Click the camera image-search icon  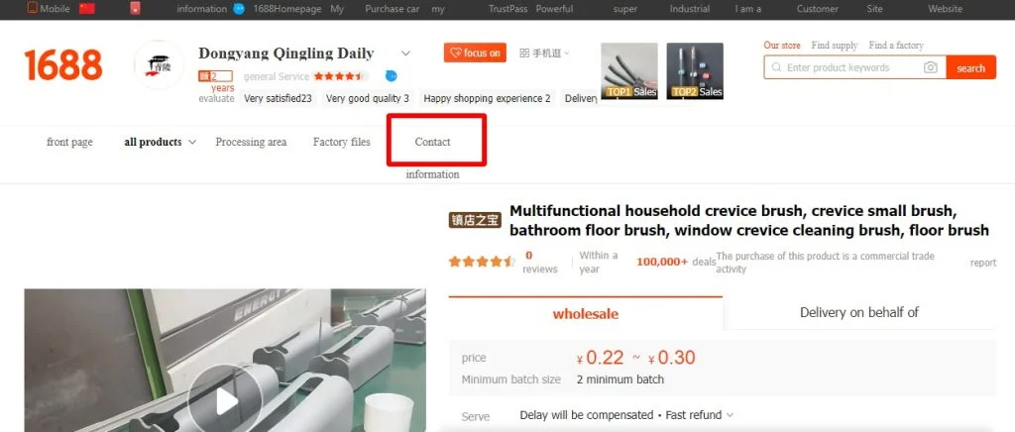pos(930,67)
